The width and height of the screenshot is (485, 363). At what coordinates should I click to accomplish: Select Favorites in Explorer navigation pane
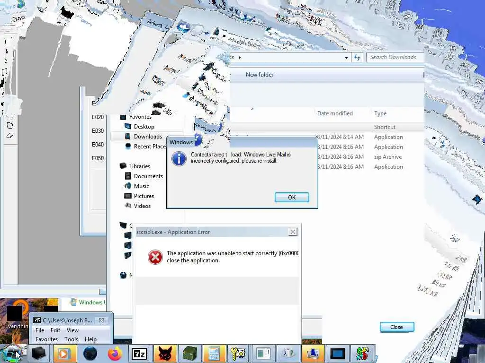(140, 117)
